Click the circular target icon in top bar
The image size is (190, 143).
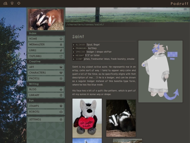[19, 3]
